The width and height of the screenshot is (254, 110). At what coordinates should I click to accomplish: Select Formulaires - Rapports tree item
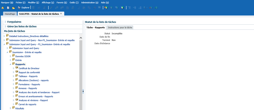pyautogui.click(x=29, y=84)
